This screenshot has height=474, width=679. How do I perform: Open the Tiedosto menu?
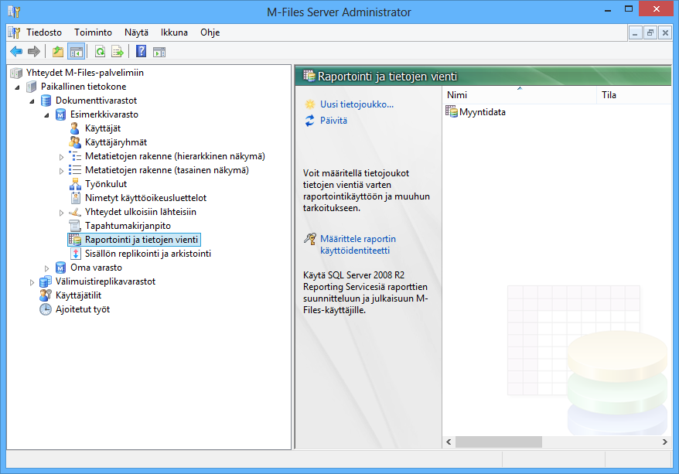(x=44, y=32)
